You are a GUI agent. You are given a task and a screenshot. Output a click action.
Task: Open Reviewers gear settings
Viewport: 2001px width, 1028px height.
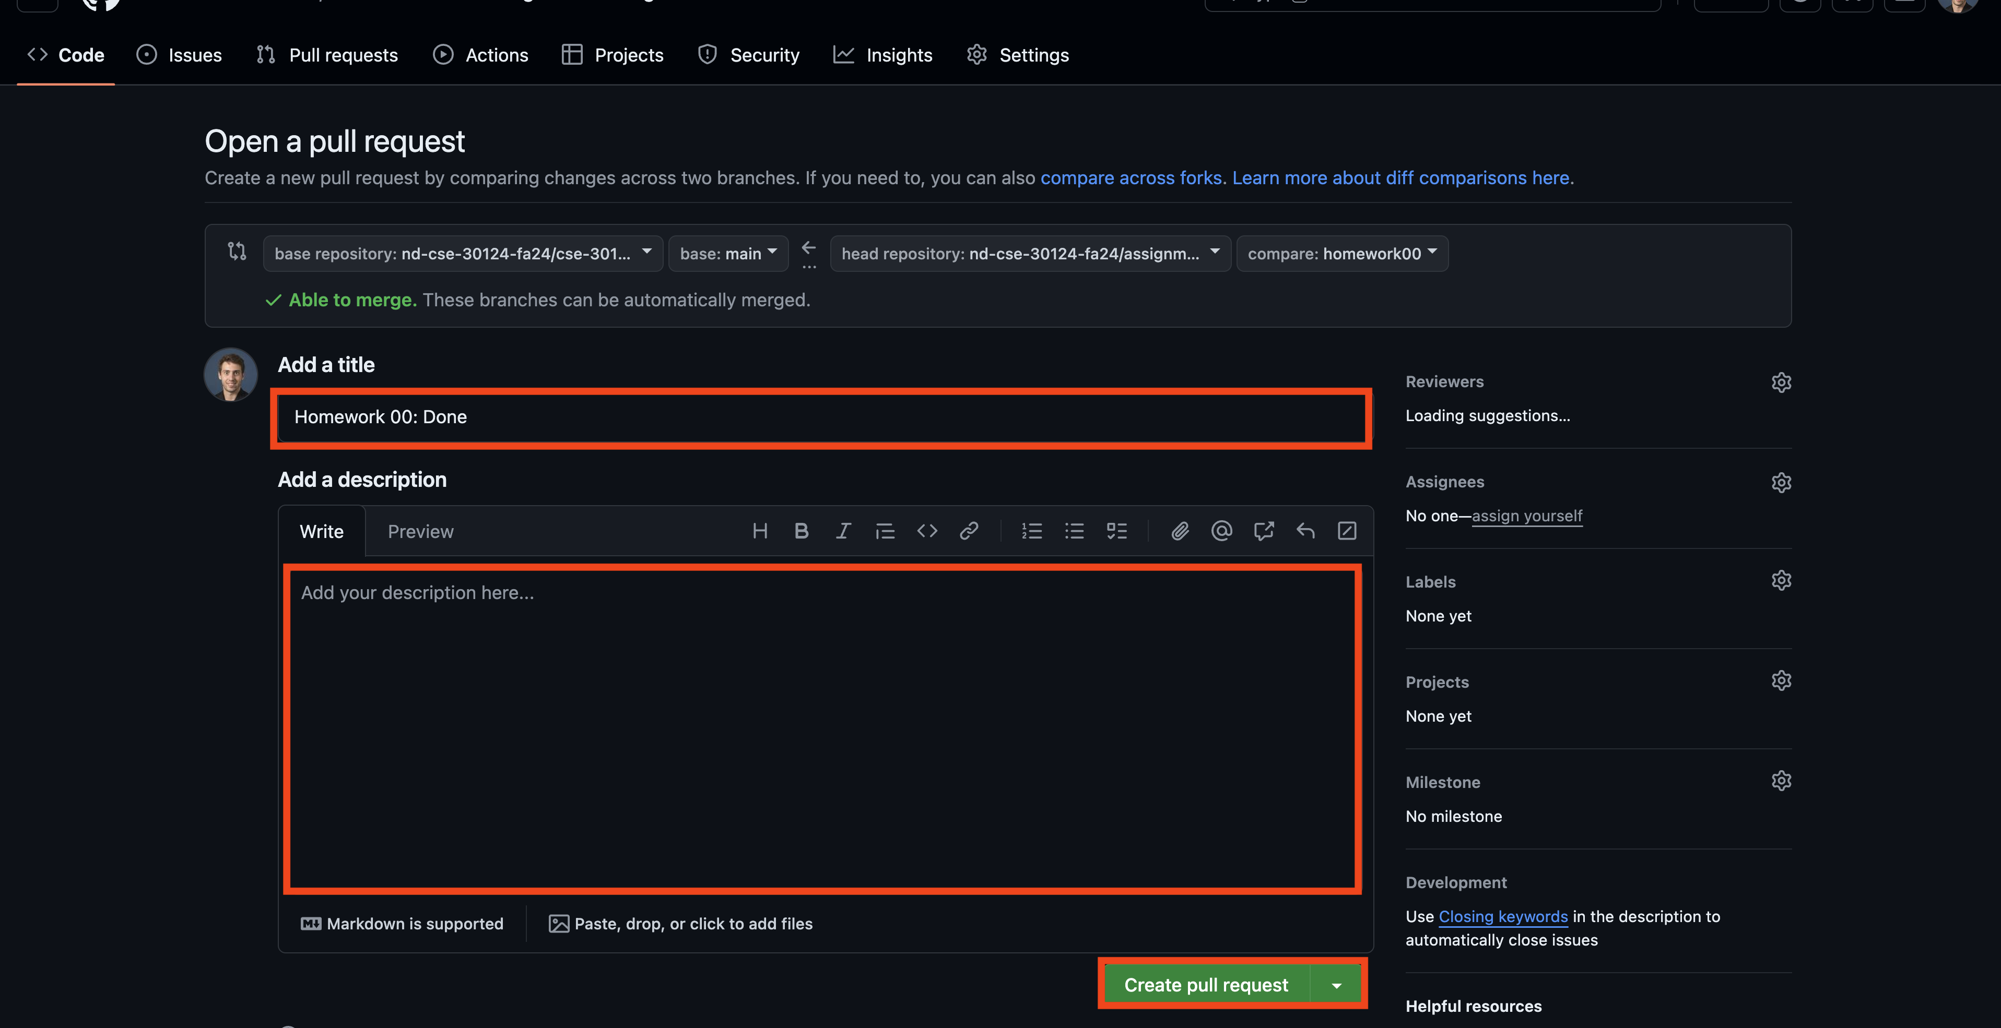tap(1781, 382)
